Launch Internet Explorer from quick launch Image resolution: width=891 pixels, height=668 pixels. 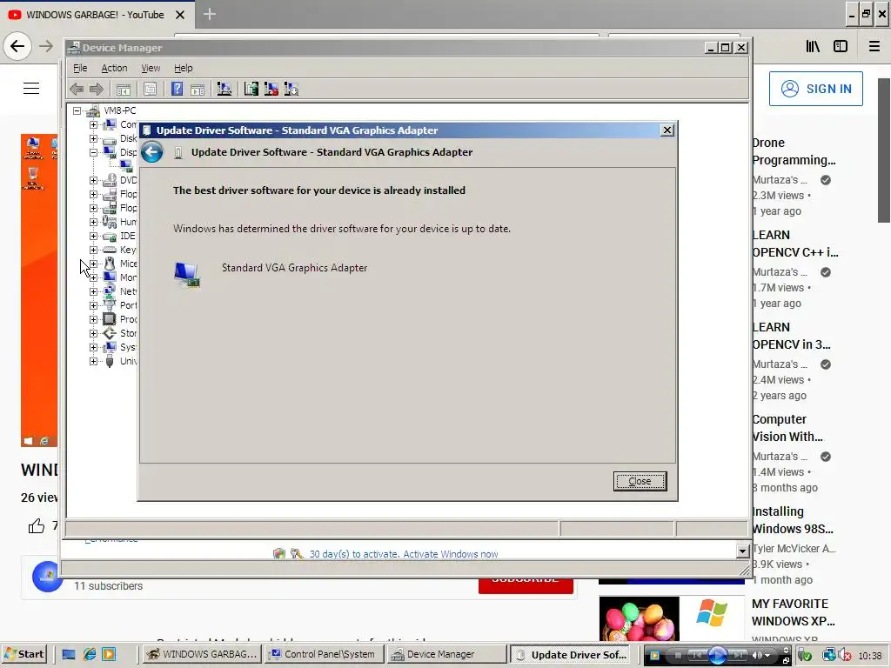point(90,654)
